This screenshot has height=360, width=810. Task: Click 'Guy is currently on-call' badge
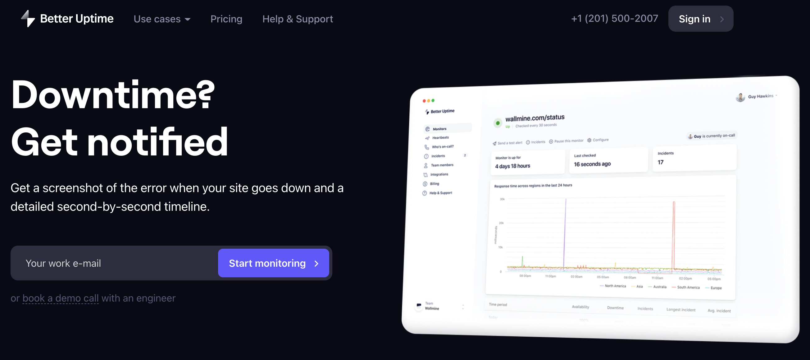pyautogui.click(x=711, y=136)
